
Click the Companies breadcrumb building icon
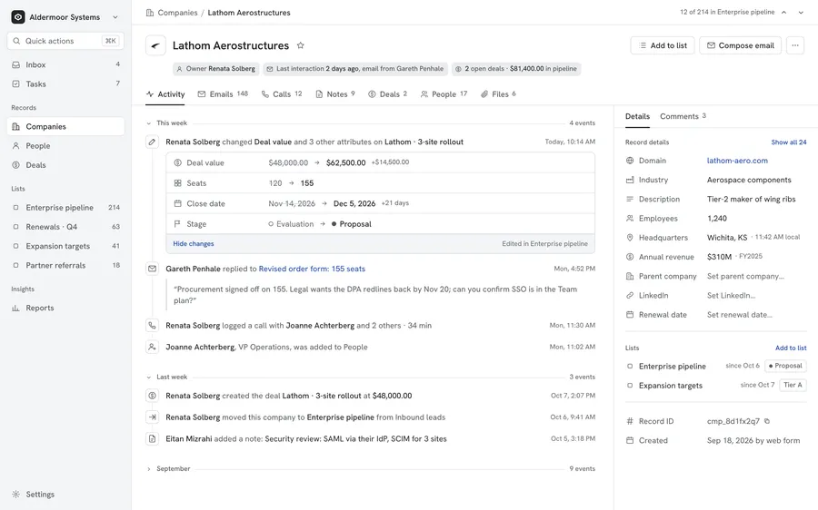150,13
